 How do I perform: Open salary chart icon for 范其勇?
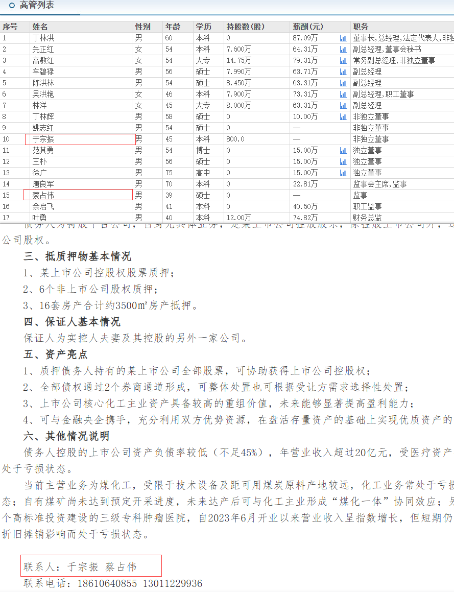pyautogui.click(x=343, y=150)
